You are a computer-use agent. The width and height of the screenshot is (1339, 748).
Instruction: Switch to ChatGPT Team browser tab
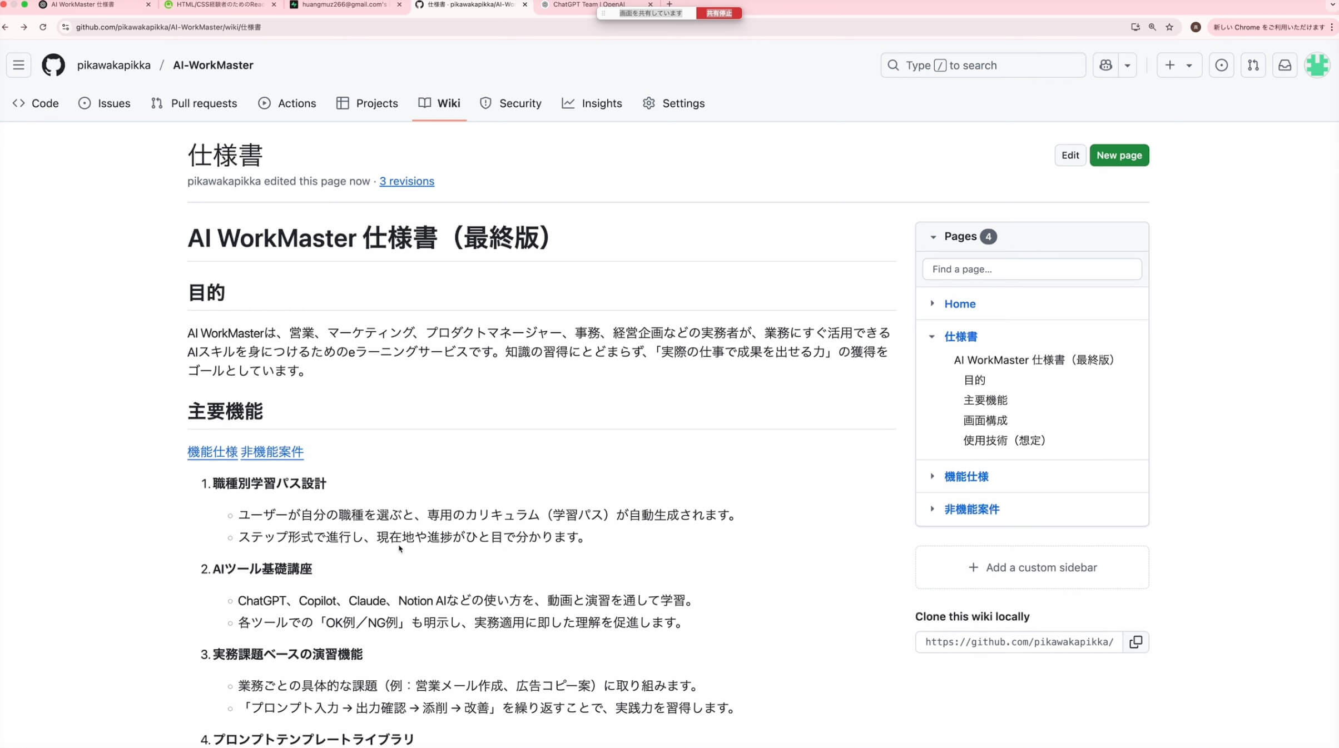pos(597,4)
